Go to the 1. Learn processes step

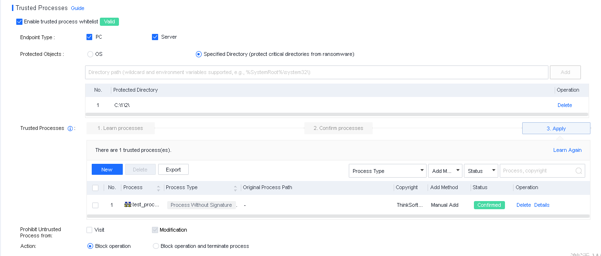(120, 128)
